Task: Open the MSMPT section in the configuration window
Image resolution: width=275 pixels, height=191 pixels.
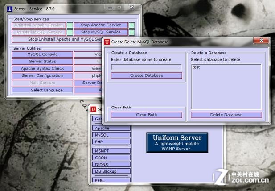Action: [x=111, y=151]
